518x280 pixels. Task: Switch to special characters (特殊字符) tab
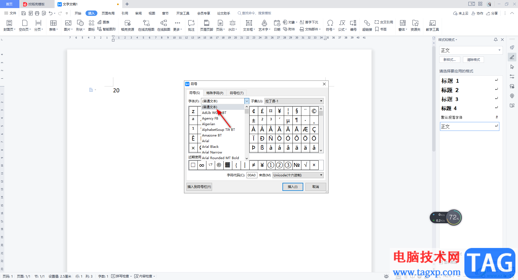pos(215,93)
